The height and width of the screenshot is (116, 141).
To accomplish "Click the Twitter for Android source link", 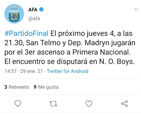I will 67,71.
